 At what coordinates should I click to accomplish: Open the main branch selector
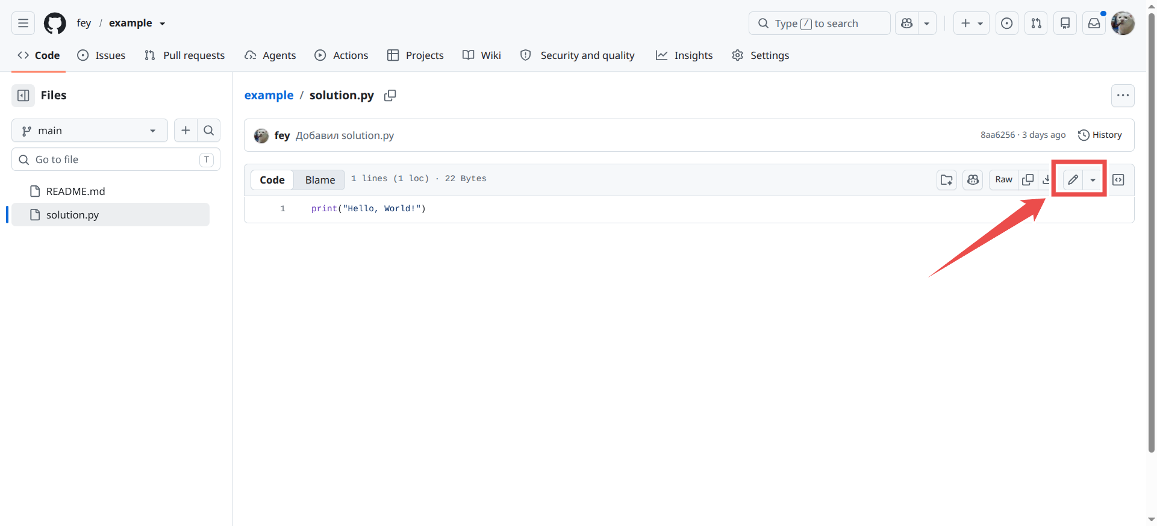(x=90, y=131)
